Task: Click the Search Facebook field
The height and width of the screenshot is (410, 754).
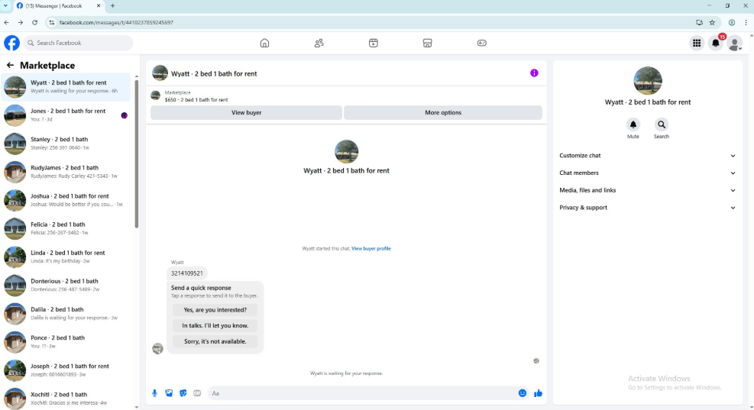Action: click(79, 43)
